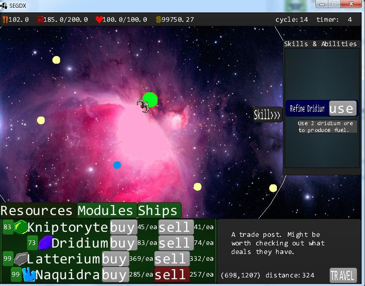The image size is (365, 286).
Task: Click the money amount 99750.27
Action: [x=178, y=19]
